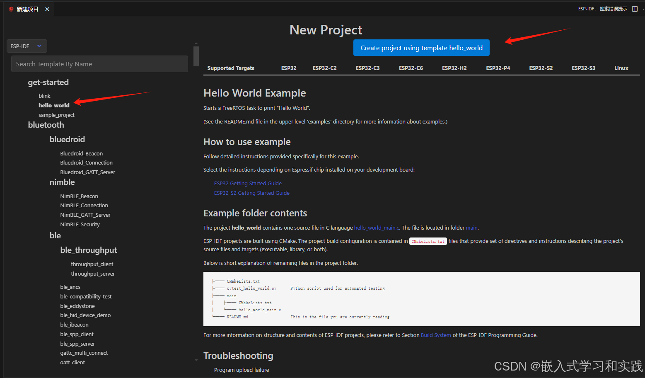Select ble_hid_device_demo template
645x378 pixels.
point(85,315)
